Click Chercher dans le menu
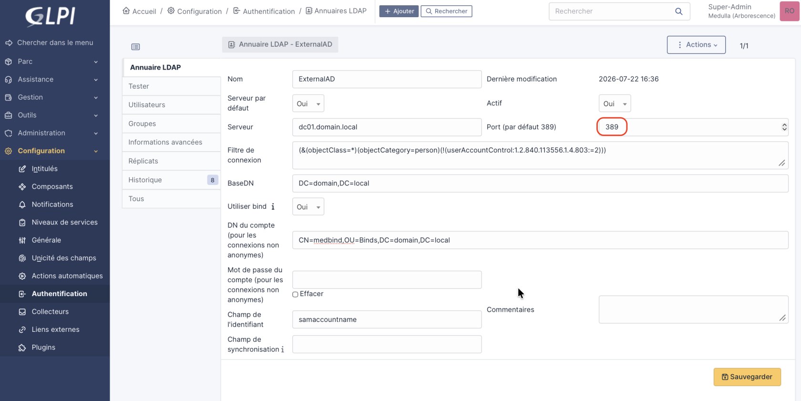The height and width of the screenshot is (401, 801). pos(55,43)
